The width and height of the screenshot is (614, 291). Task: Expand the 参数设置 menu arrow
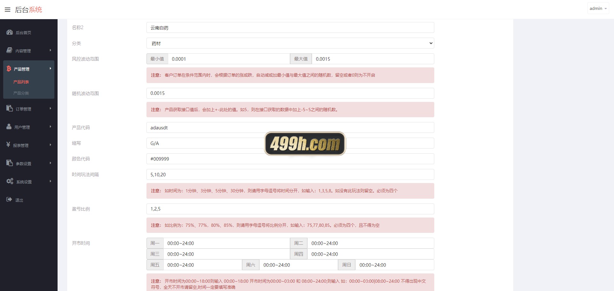point(50,163)
